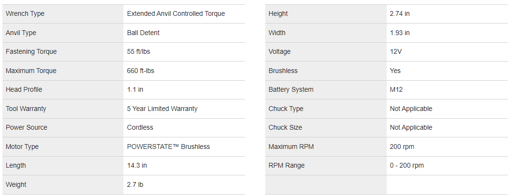The image size is (515, 196).
Task: Click the 12V voltage value
Action: (396, 52)
